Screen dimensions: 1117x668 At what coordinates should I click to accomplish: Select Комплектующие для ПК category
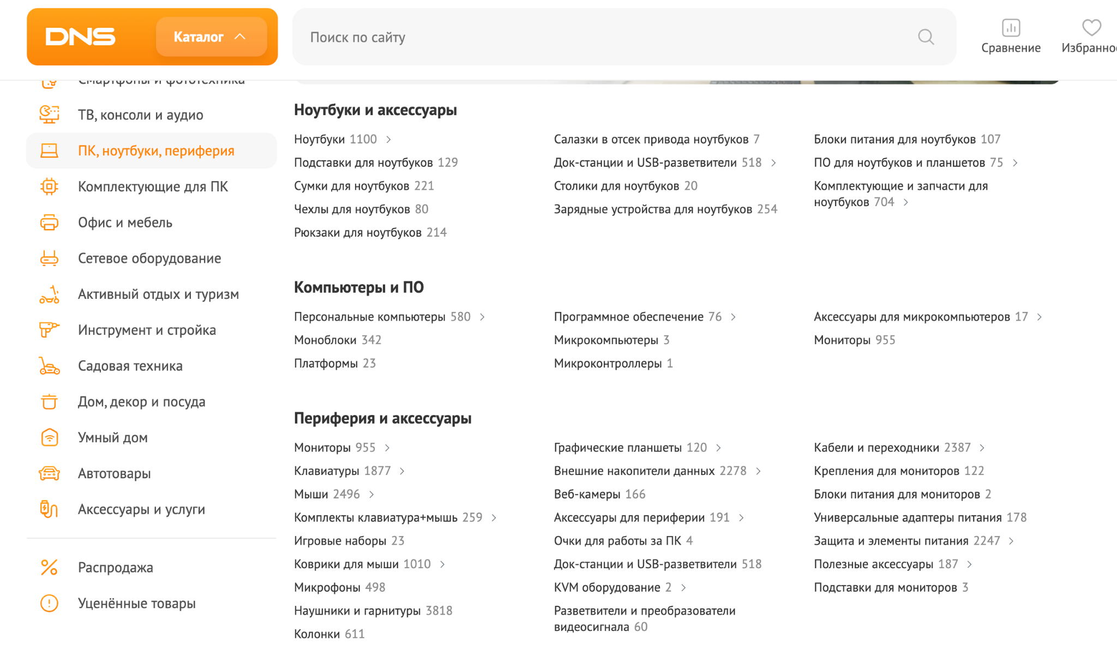153,186
